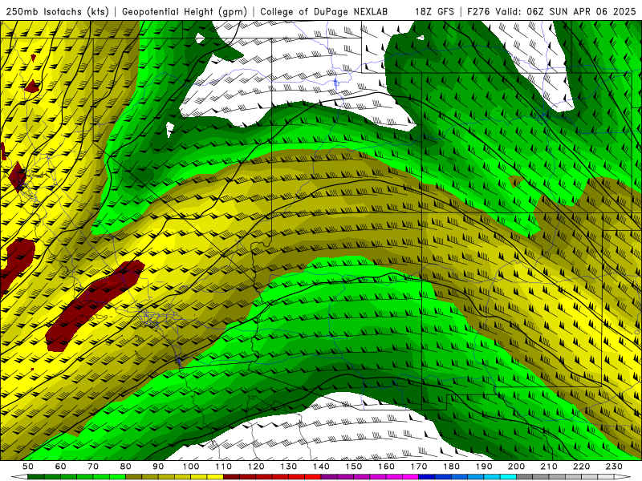The height and width of the screenshot is (481, 642).
Task: Click the '210' label on the color scale
Action: click(549, 467)
